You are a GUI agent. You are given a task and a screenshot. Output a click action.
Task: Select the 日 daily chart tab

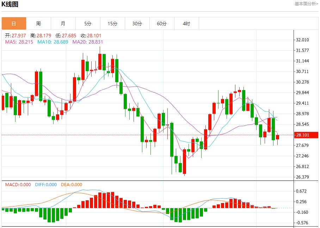coord(14,24)
